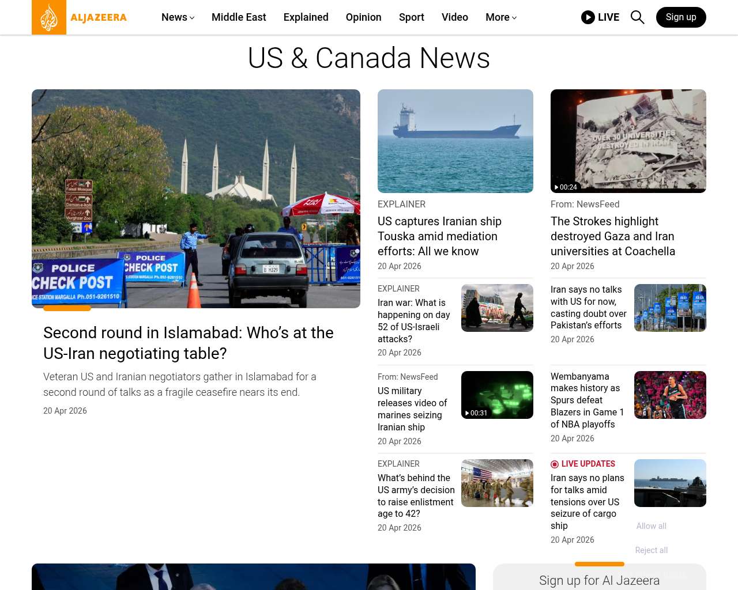Open Second round in Islamabad headline
Viewport: 738px width, 590px height.
[x=189, y=343]
